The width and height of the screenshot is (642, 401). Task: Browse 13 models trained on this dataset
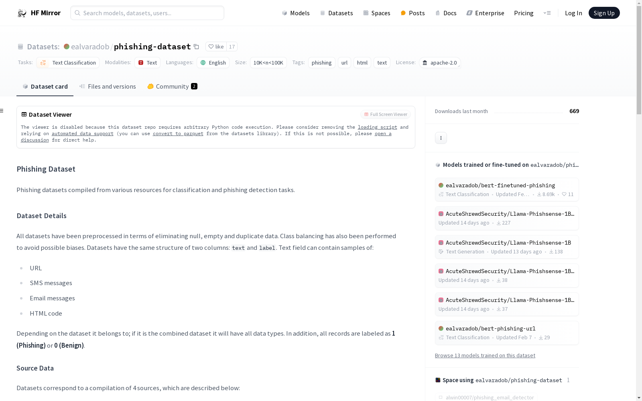[485, 355]
